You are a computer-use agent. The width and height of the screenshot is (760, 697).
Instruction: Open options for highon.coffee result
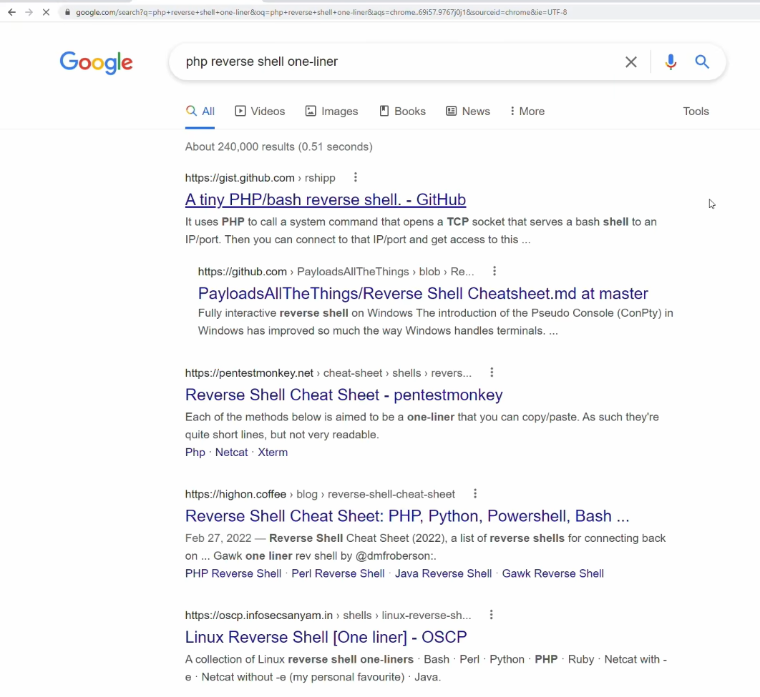[475, 493]
